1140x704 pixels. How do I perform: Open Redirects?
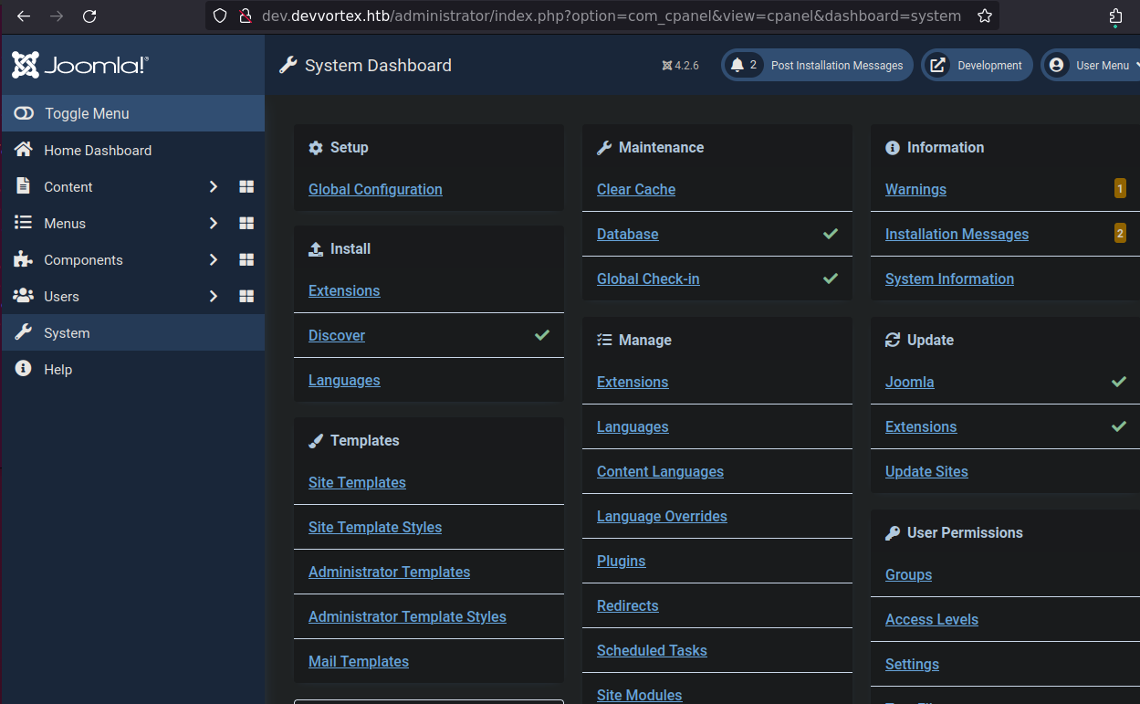628,605
